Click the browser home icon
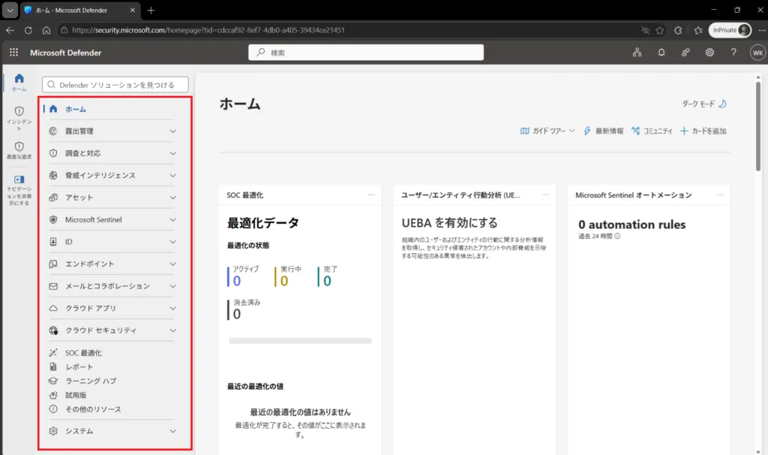768x455 pixels. 46,30
